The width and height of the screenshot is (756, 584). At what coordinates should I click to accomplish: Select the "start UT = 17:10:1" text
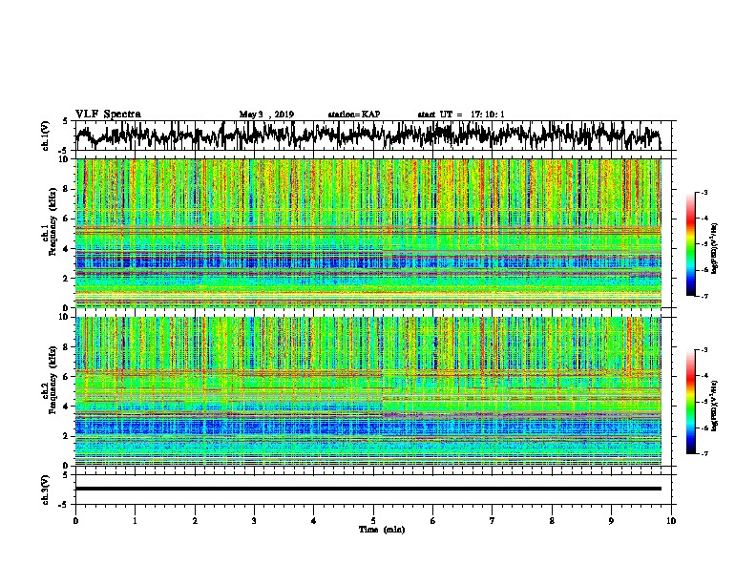[461, 115]
